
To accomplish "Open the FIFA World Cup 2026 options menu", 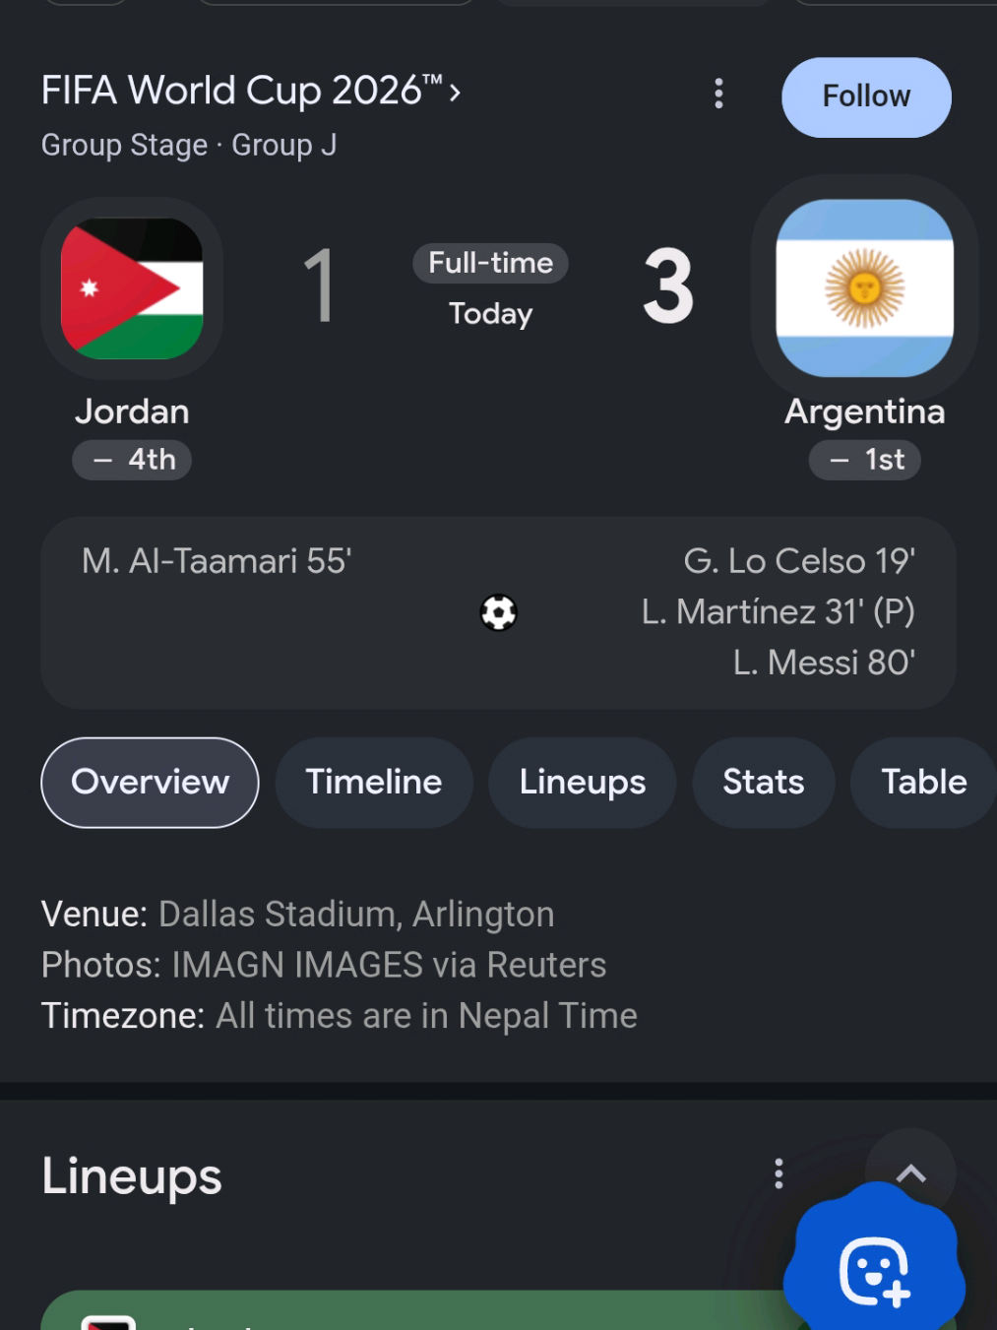I will tap(718, 94).
